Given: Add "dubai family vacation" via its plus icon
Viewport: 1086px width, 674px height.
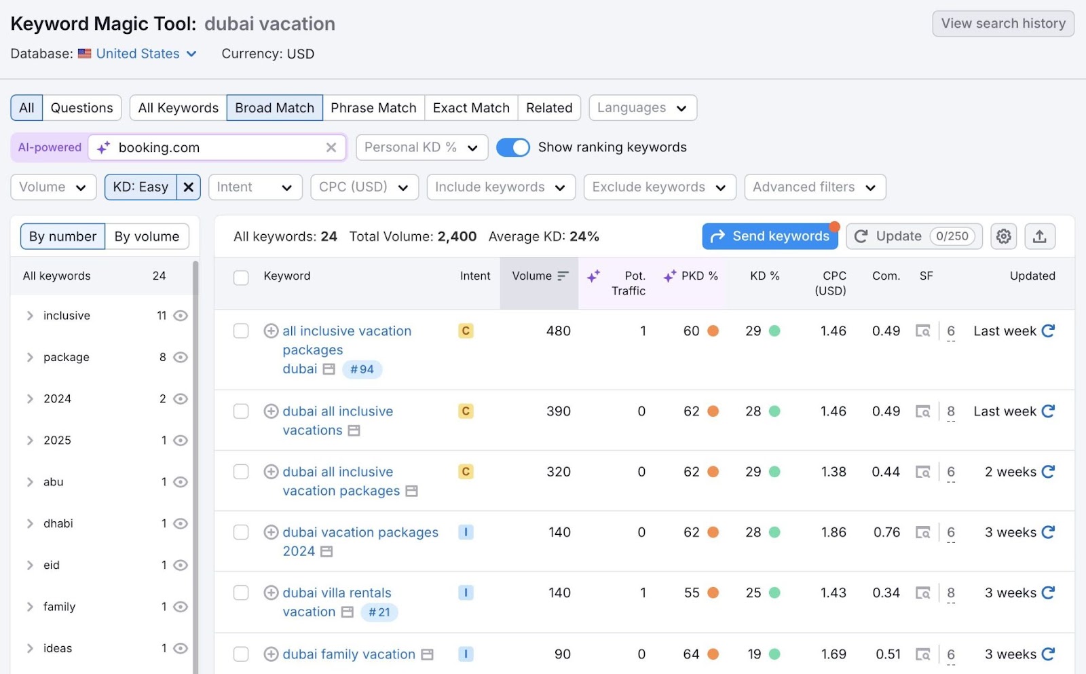Looking at the screenshot, I should pos(271,654).
